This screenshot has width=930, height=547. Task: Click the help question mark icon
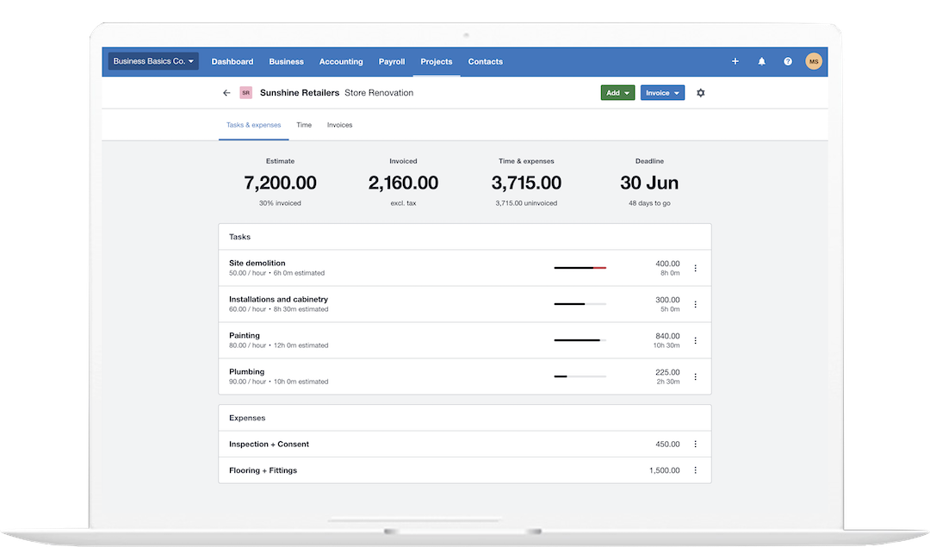(787, 61)
